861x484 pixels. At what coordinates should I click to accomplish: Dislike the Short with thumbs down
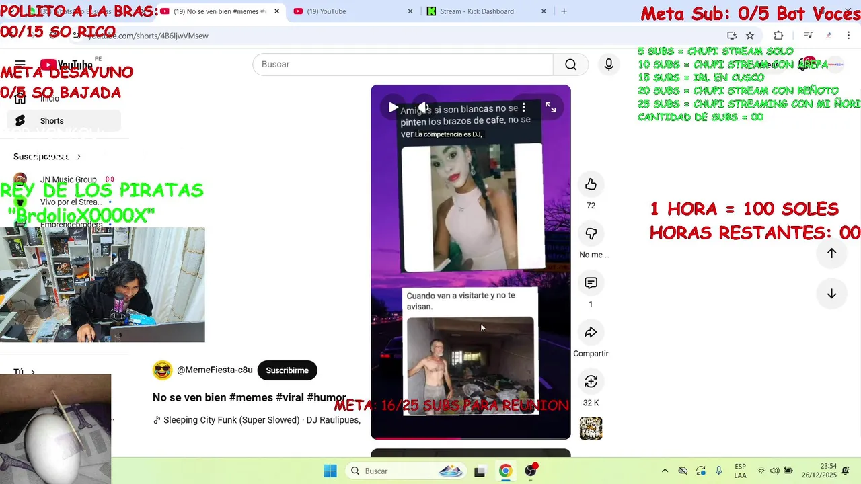pos(591,233)
